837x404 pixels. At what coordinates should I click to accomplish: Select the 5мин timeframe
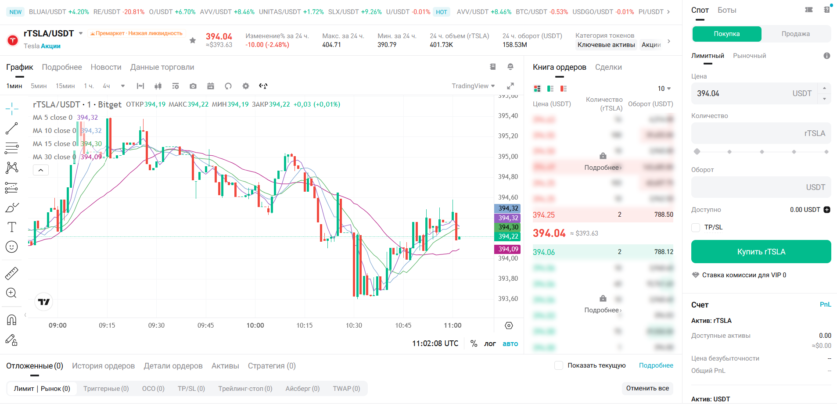click(x=39, y=86)
